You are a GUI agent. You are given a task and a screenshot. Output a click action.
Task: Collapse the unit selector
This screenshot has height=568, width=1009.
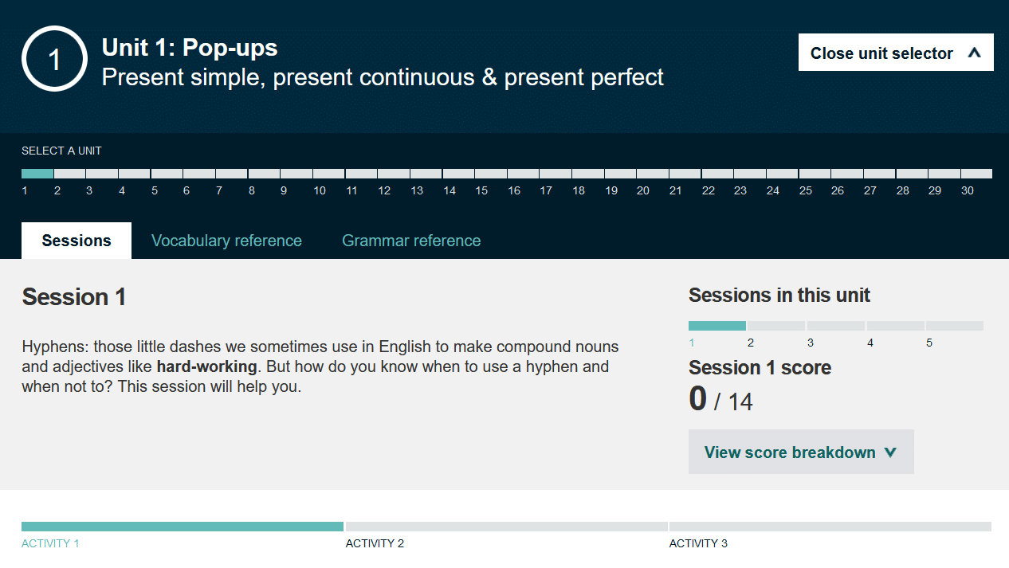pos(895,53)
